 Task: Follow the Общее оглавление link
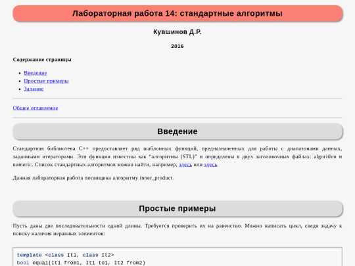click(35, 108)
